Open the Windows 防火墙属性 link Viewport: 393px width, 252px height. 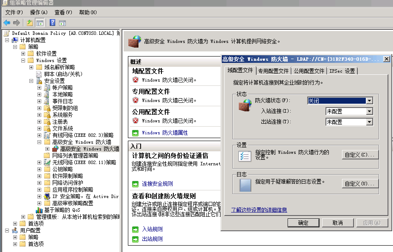coord(165,133)
